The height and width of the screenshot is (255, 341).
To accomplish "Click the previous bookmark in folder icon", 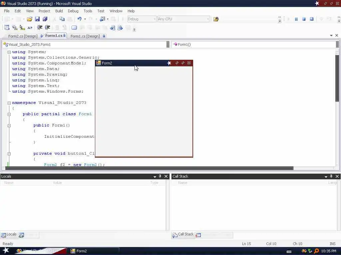I will (113, 28).
